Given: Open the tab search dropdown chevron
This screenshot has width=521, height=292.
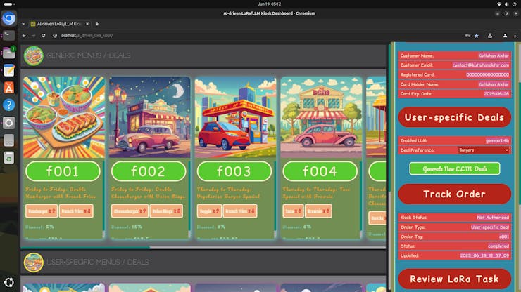Looking at the screenshot, I should tap(23, 24).
